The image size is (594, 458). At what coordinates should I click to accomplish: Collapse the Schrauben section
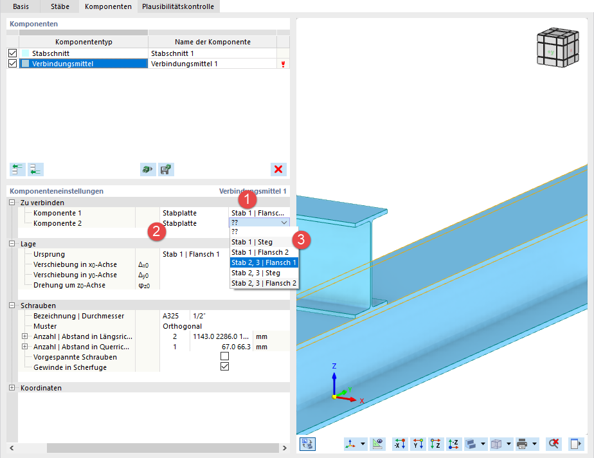tap(12, 305)
